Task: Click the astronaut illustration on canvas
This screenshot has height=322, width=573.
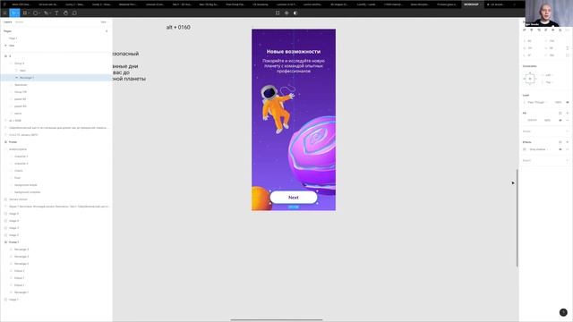Action: pyautogui.click(x=277, y=108)
